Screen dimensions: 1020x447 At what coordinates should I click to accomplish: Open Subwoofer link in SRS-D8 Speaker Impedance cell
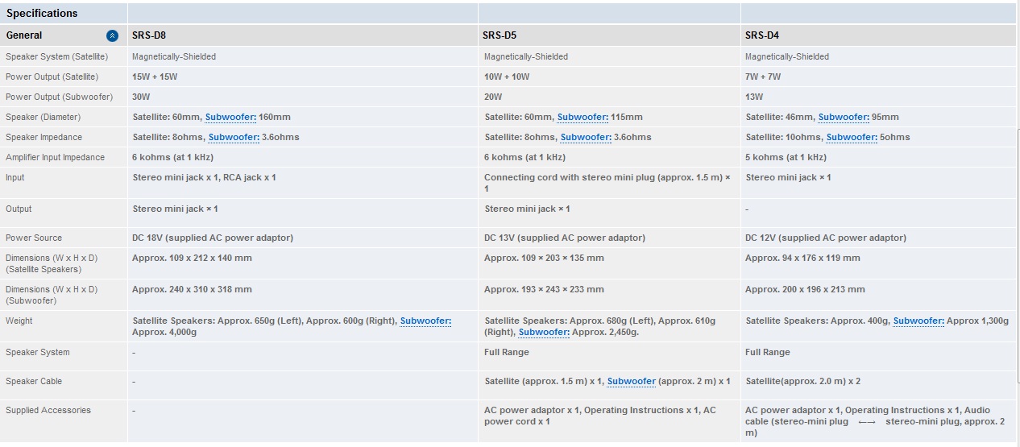pos(234,137)
